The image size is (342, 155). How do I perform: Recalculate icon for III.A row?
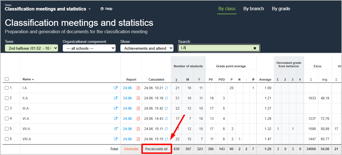[x=166, y=108]
